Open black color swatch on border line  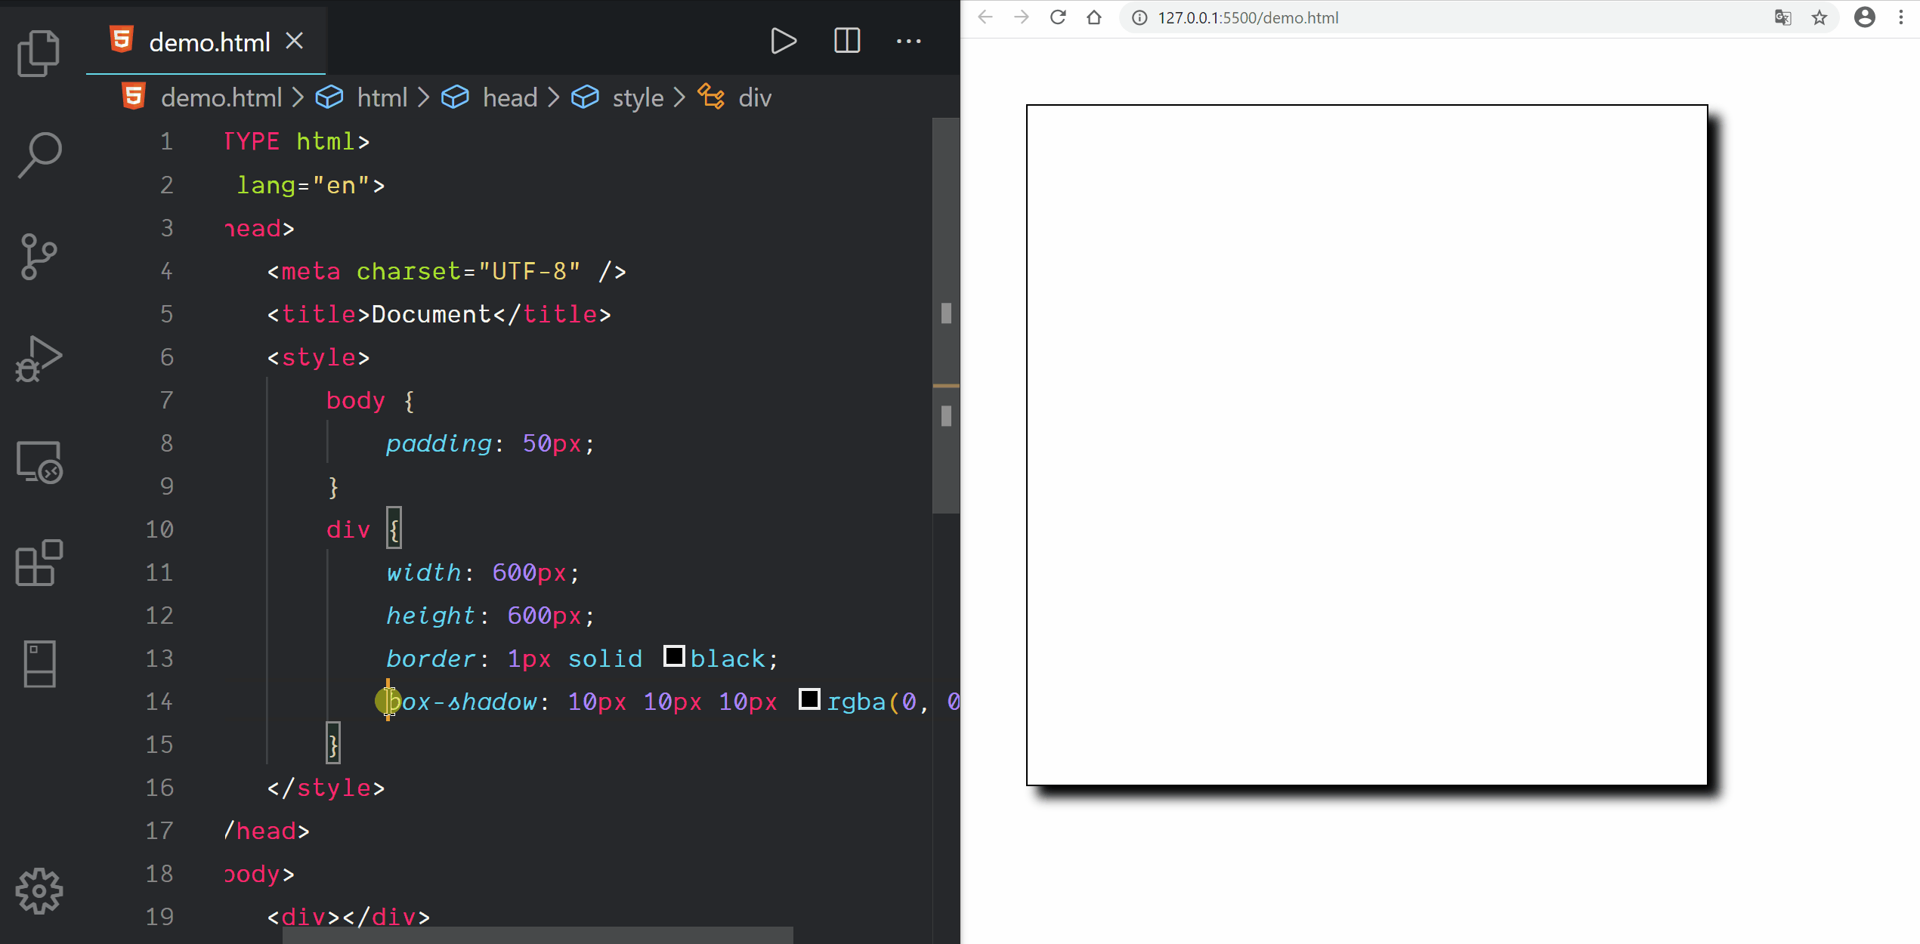click(674, 656)
